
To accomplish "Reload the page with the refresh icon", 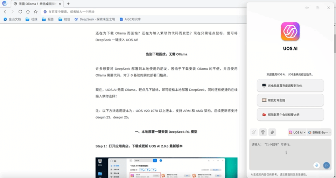I will (20, 12).
